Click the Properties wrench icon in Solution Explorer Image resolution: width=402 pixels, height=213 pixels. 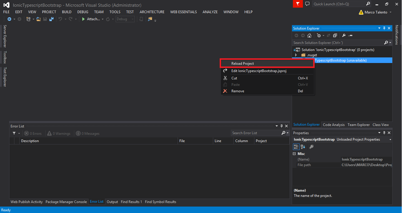tap(344, 35)
